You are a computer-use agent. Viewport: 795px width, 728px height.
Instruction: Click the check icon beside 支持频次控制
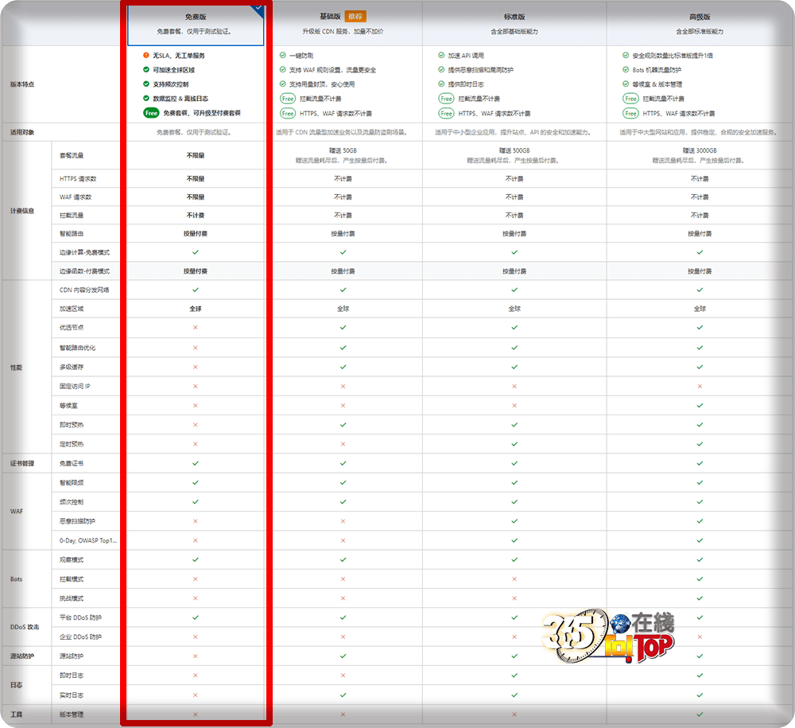tap(146, 84)
